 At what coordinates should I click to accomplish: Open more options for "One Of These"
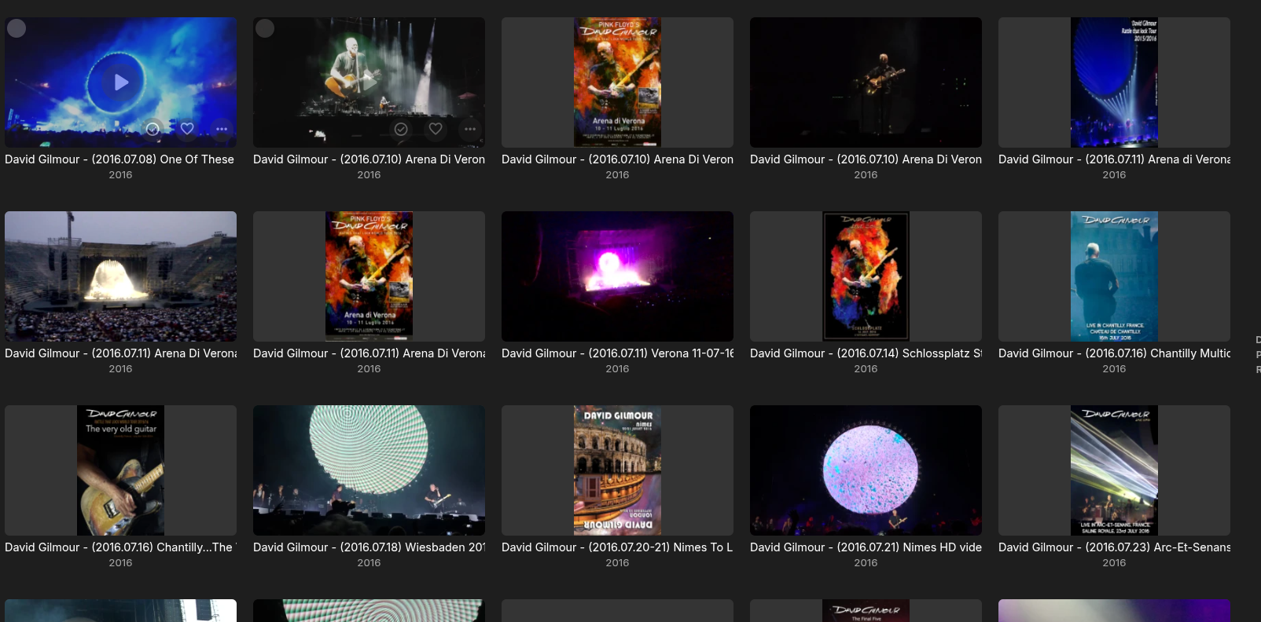tap(222, 129)
